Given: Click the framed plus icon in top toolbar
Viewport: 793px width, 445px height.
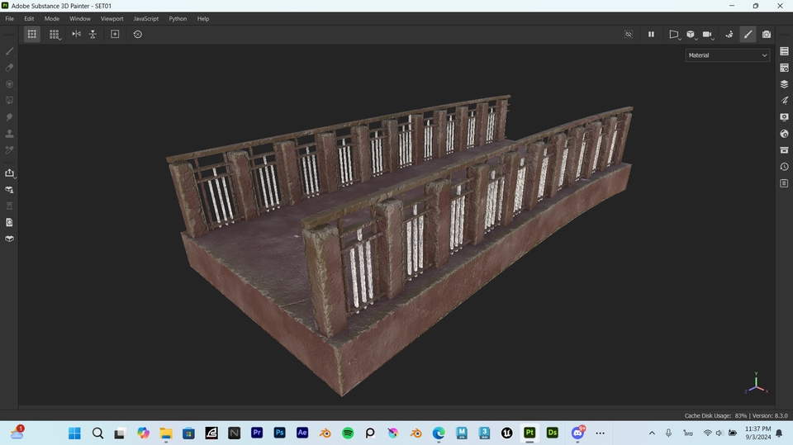Looking at the screenshot, I should point(115,34).
